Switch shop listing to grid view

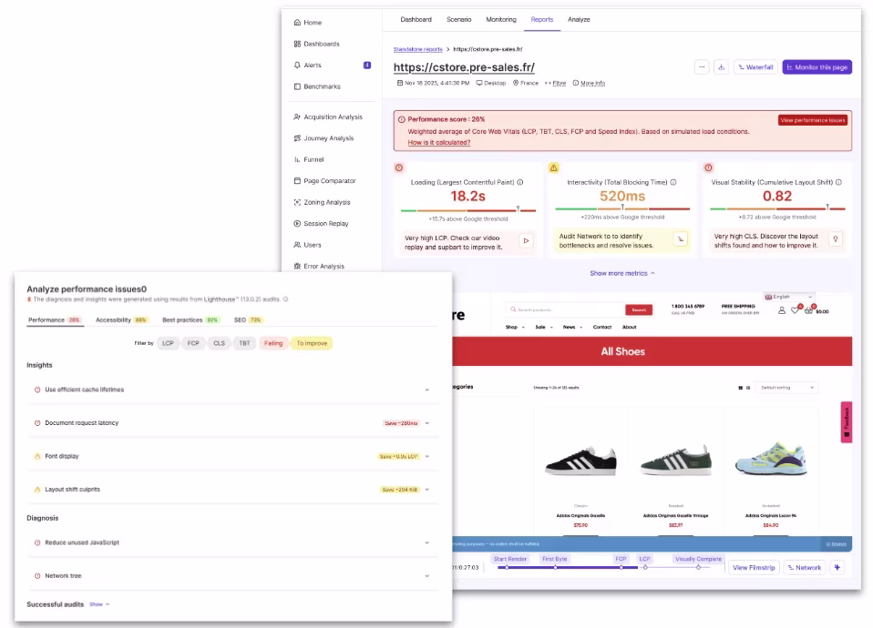click(x=741, y=388)
